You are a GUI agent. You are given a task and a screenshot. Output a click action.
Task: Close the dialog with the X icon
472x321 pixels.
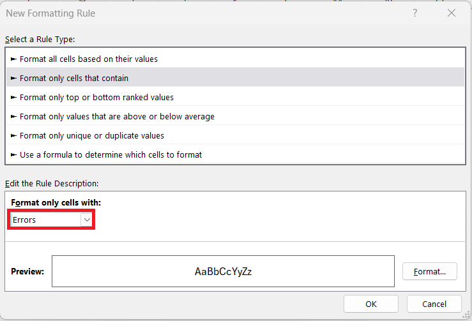451,13
